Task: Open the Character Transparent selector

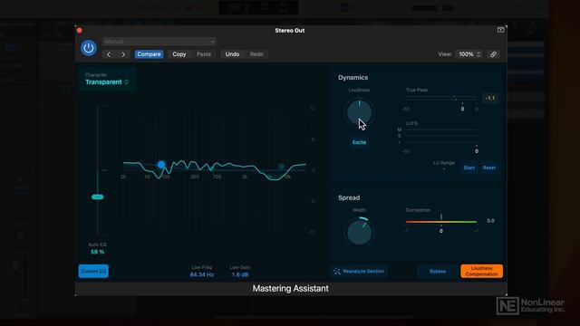Action: 107,79
